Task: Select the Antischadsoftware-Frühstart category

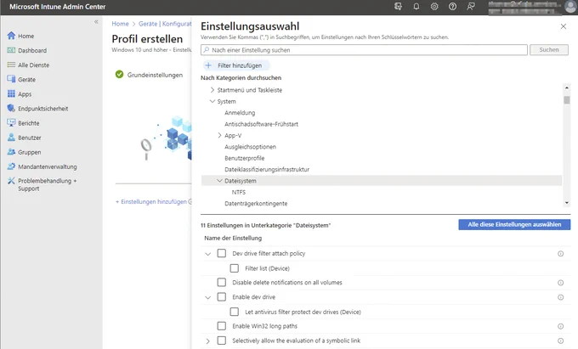Action: coord(261,124)
